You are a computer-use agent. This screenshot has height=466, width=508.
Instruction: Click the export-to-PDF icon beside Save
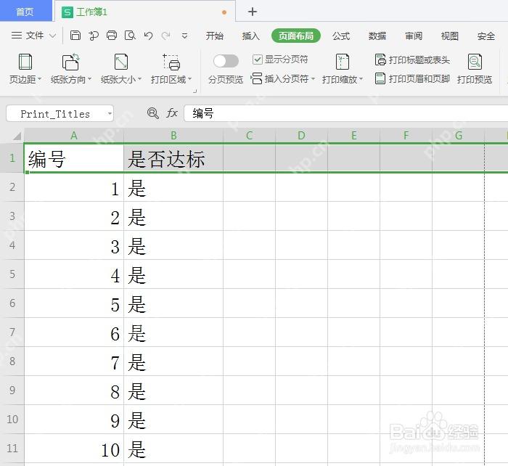click(94, 36)
